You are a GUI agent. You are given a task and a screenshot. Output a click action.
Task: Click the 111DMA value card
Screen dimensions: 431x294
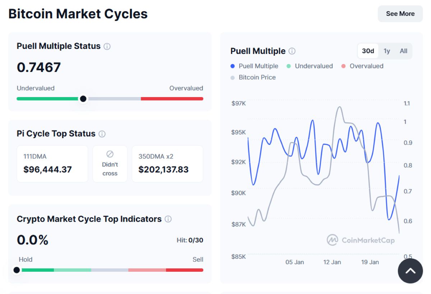point(52,164)
